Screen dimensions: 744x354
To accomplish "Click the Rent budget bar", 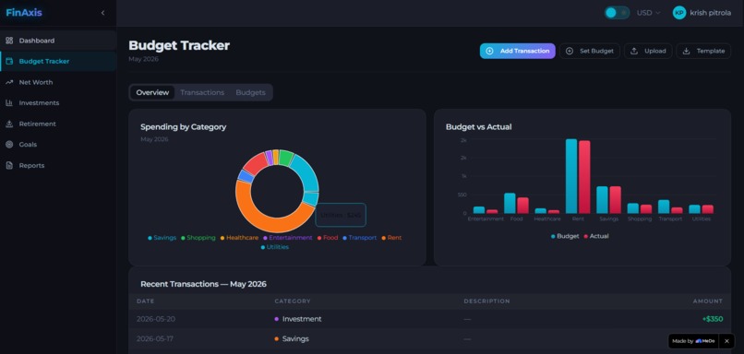I will point(571,176).
